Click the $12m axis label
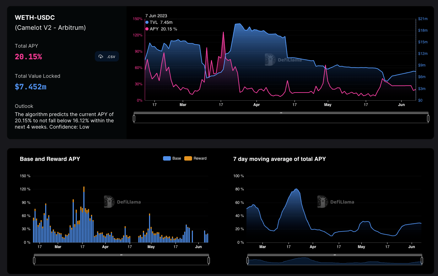Viewport: 438px width, 276px height. 423,54
